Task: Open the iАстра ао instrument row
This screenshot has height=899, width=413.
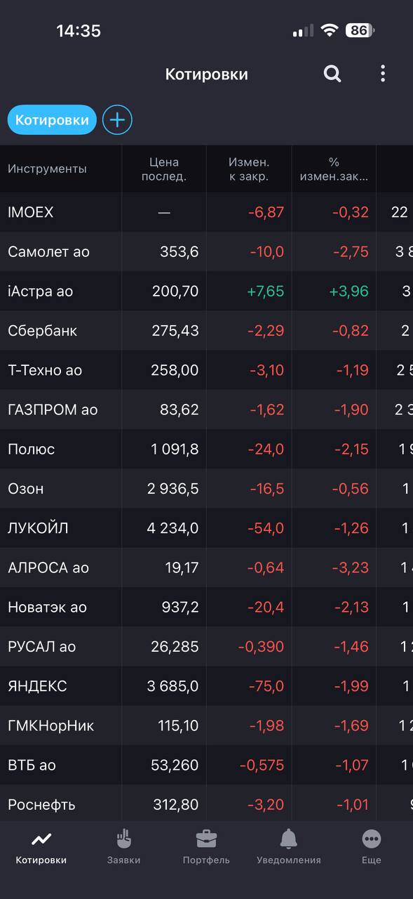Action: pyautogui.click(x=206, y=291)
